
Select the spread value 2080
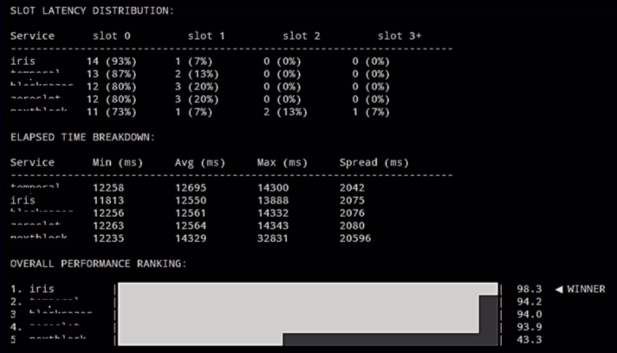352,226
